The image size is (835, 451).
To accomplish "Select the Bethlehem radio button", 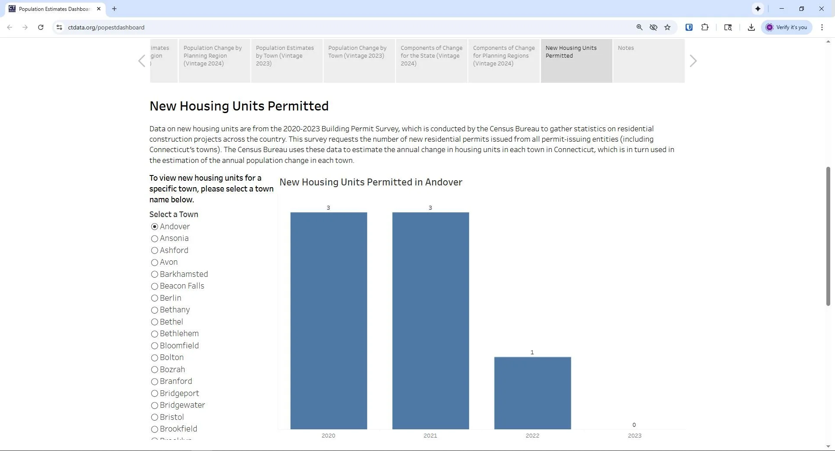I will [x=154, y=334].
